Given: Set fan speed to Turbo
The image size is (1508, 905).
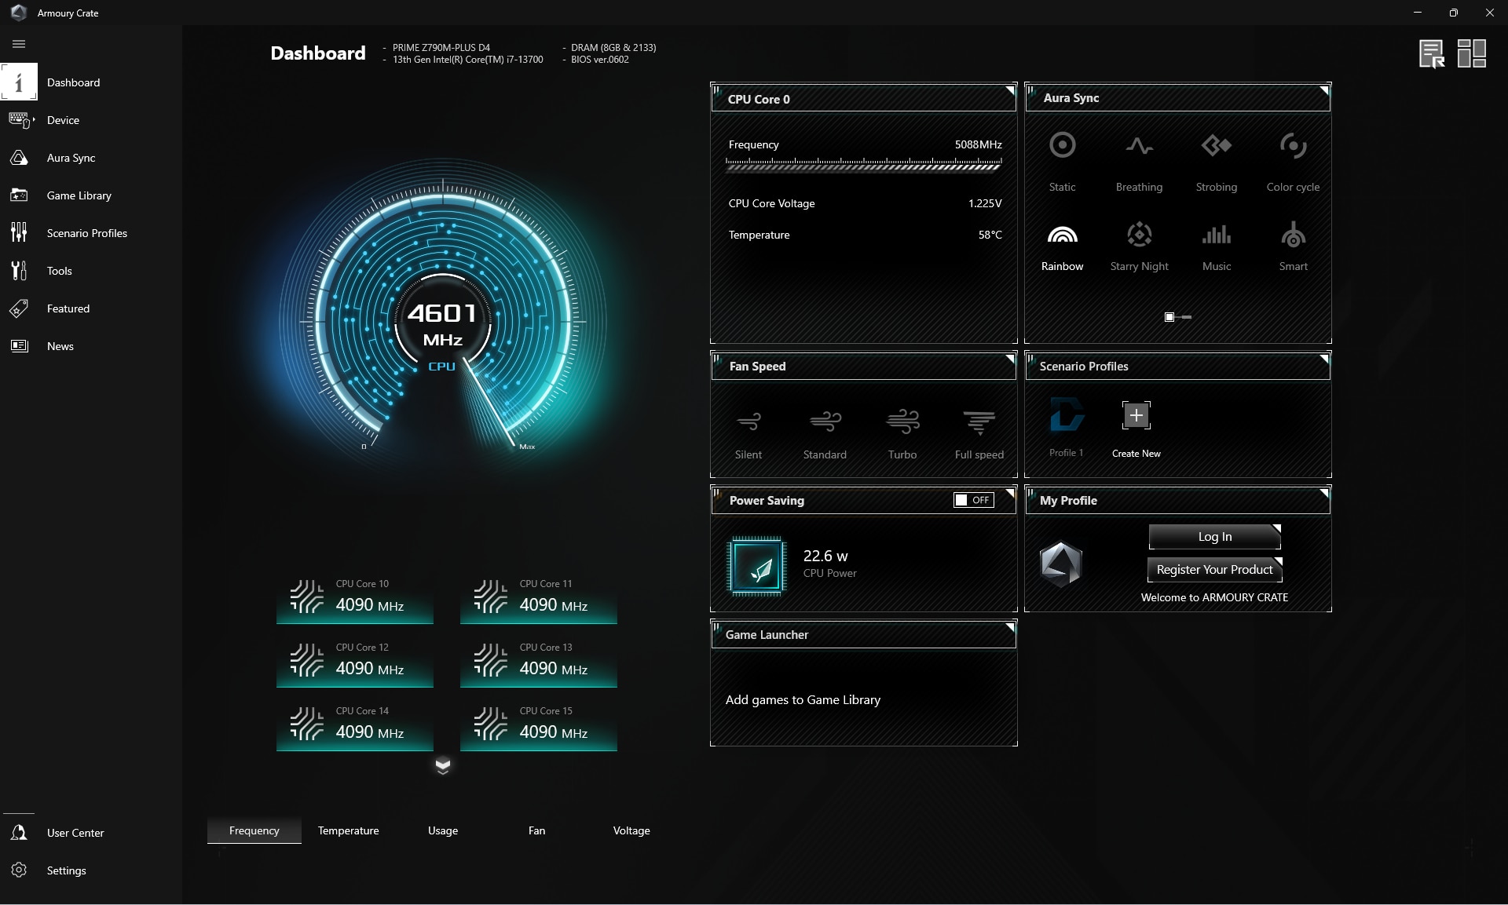Looking at the screenshot, I should [x=902, y=434].
